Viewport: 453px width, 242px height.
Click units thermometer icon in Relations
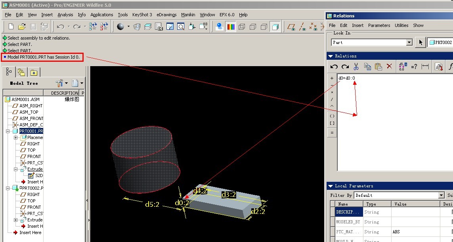point(439,67)
